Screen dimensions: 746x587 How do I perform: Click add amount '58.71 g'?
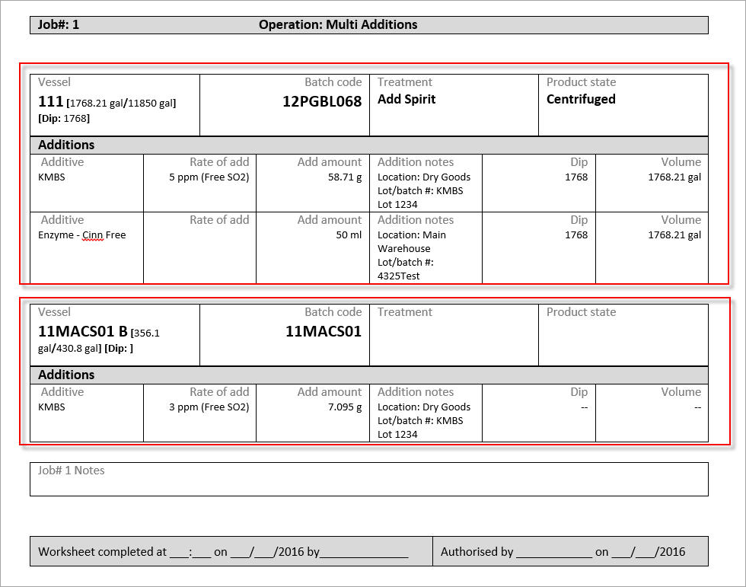(345, 177)
